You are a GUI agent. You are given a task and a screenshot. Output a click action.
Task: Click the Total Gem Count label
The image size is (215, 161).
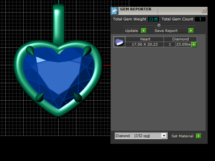pyautogui.click(x=177, y=19)
